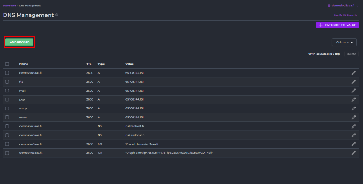Screen dimensions: 363x184
Task: Click the ADD RECORD button
Action: (x=19, y=42)
